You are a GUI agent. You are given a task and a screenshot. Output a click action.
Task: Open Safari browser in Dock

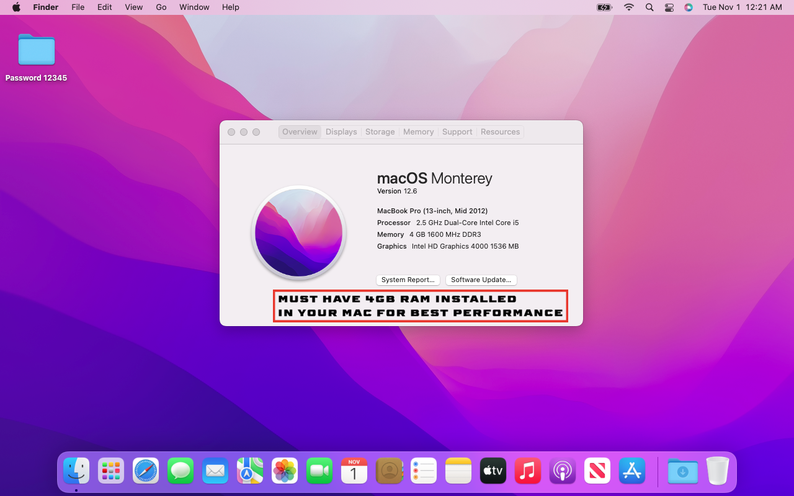tap(146, 471)
